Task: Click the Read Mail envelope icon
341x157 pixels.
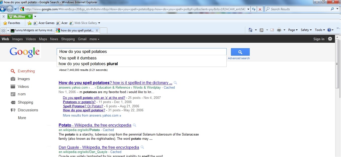Action: (x=272, y=30)
